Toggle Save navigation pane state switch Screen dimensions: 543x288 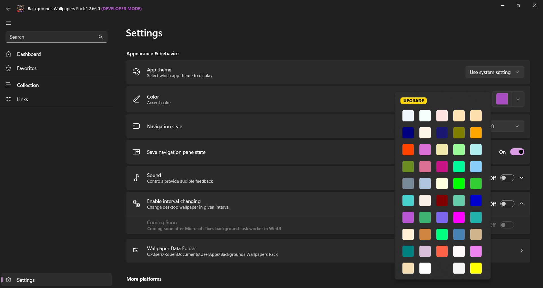[x=517, y=152]
